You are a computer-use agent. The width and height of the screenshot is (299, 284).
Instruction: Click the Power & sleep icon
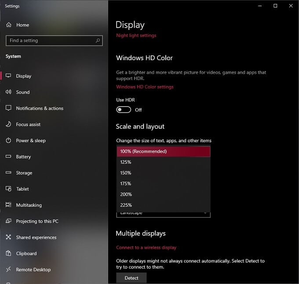click(x=8, y=140)
